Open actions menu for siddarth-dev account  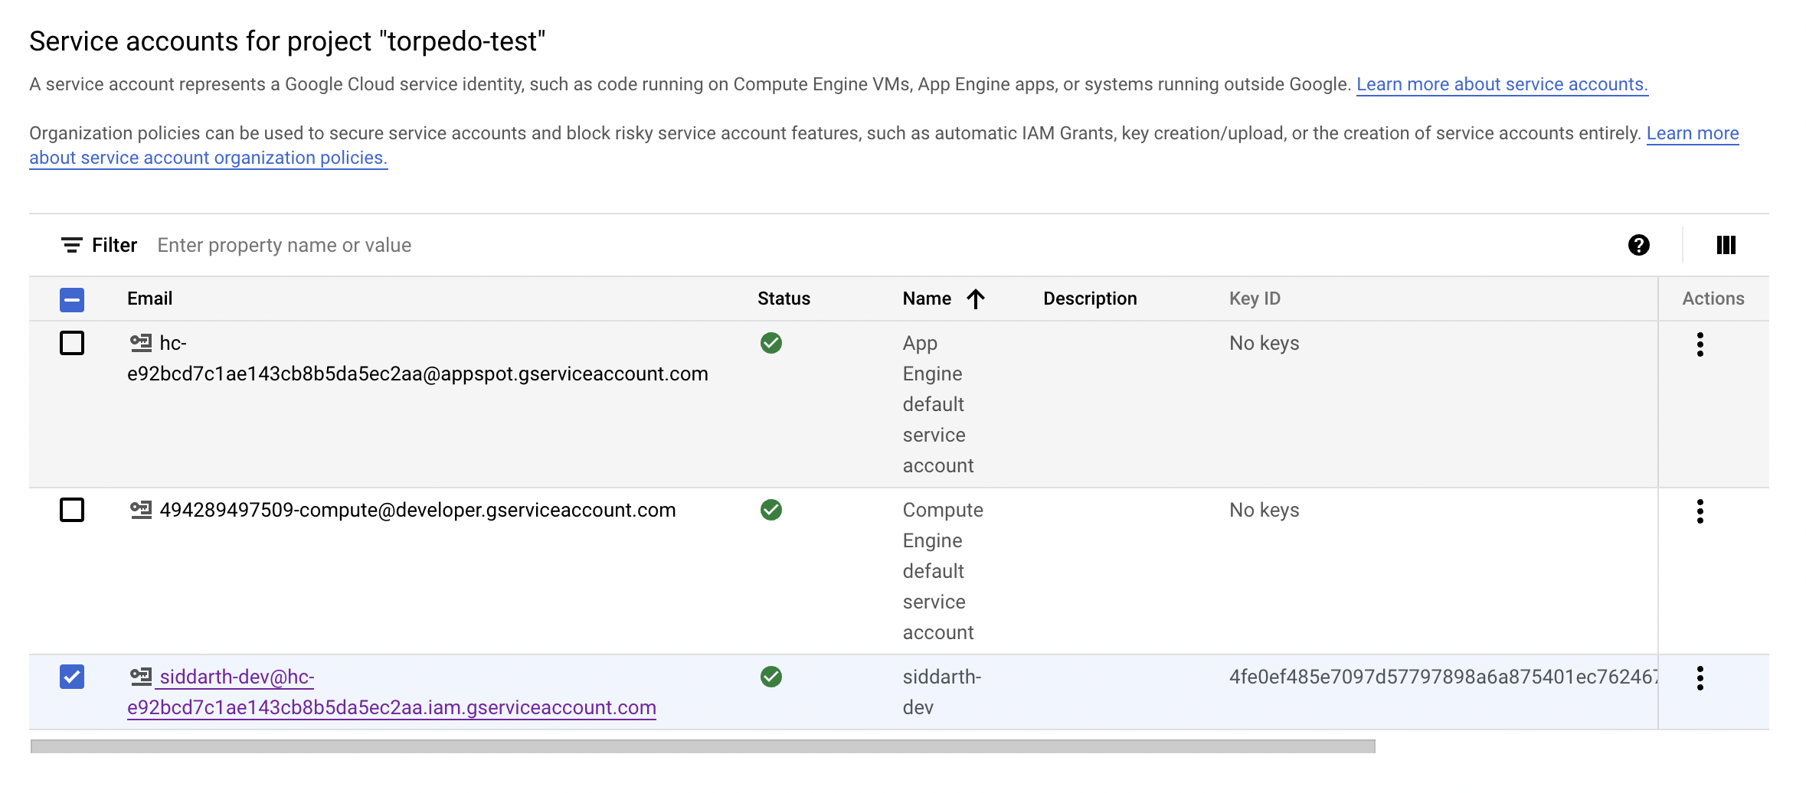pyautogui.click(x=1700, y=678)
